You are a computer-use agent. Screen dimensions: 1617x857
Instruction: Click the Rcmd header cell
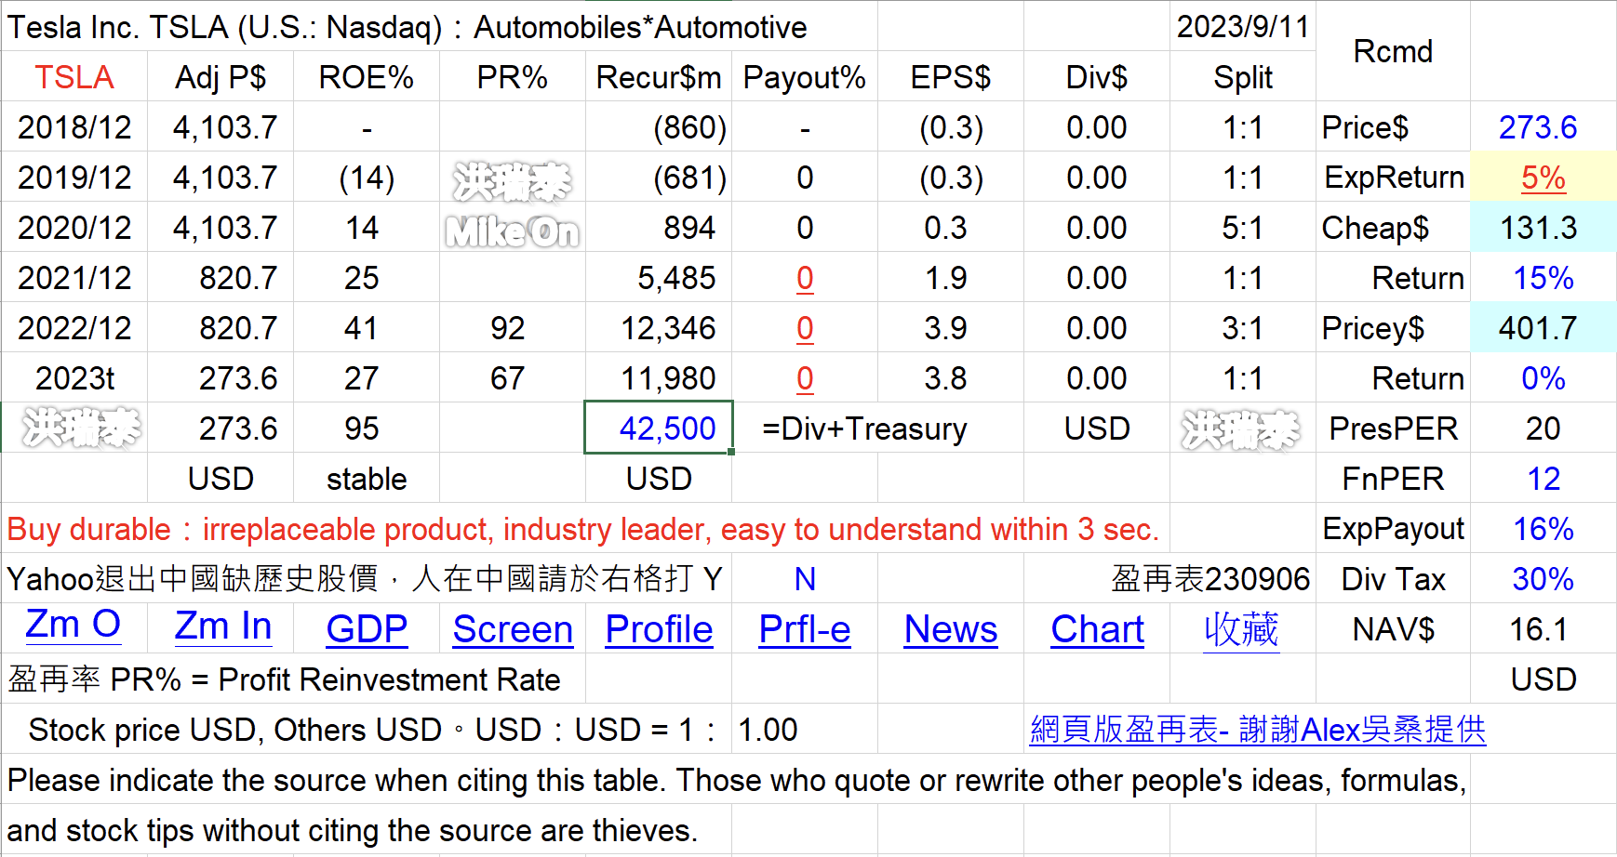click(1393, 51)
